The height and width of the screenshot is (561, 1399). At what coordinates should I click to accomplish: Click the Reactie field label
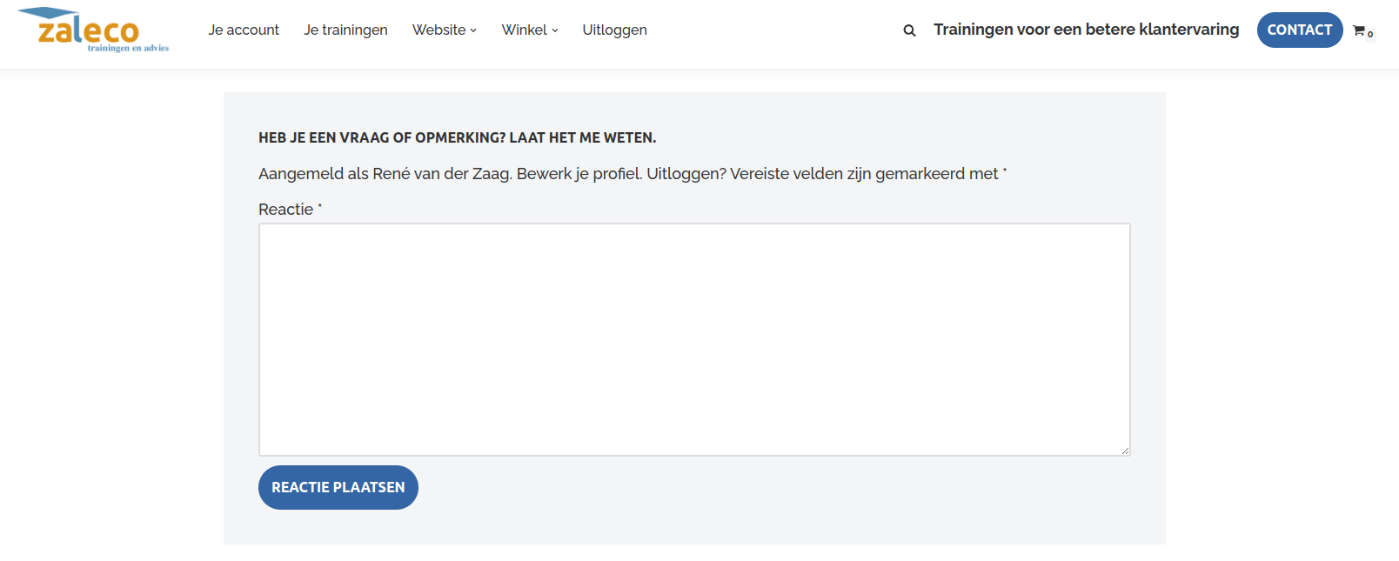(x=285, y=210)
